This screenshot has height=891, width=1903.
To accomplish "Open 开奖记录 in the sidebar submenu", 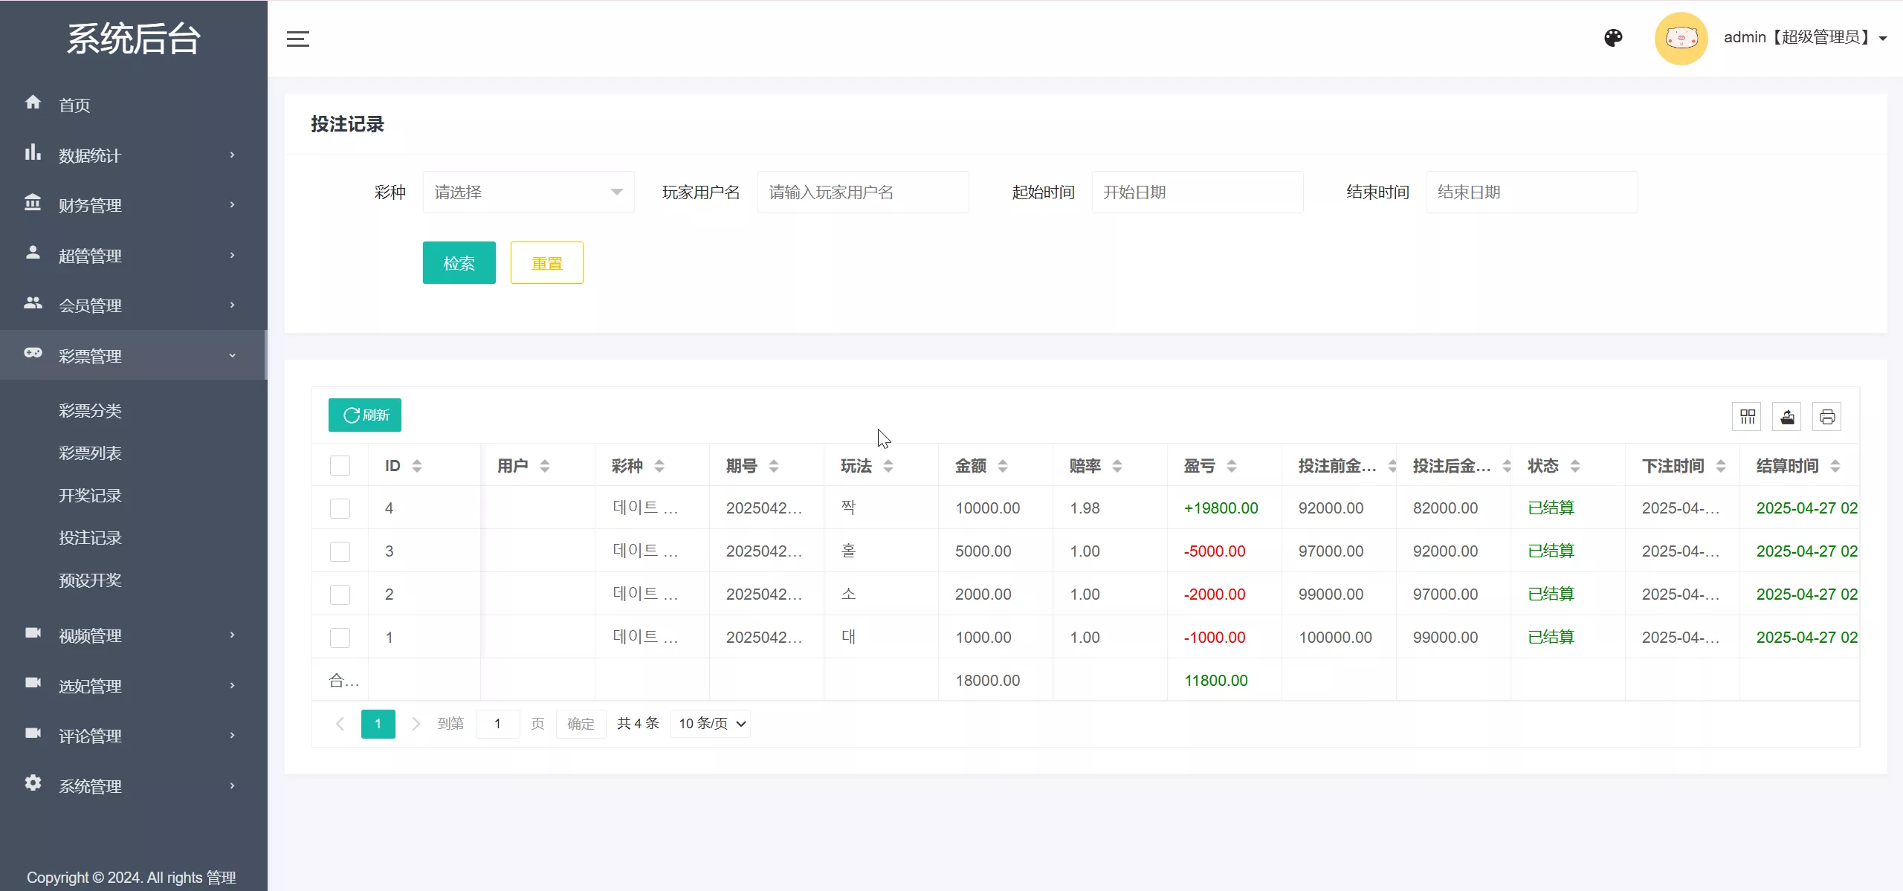I will point(90,496).
